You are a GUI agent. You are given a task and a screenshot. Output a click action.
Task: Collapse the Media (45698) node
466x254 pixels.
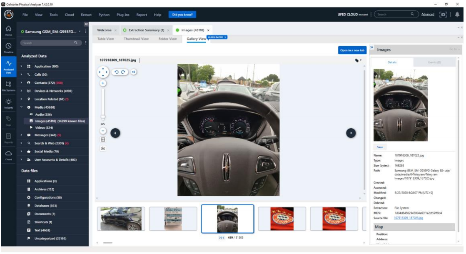click(x=21, y=107)
